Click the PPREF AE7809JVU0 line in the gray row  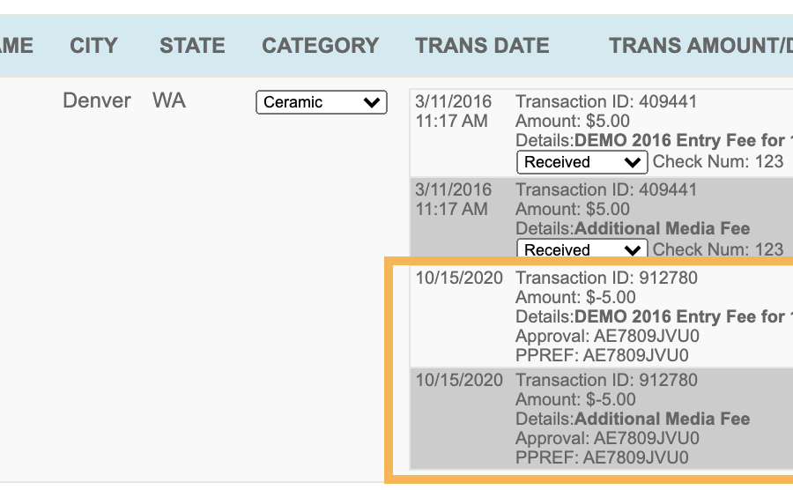[x=602, y=457]
